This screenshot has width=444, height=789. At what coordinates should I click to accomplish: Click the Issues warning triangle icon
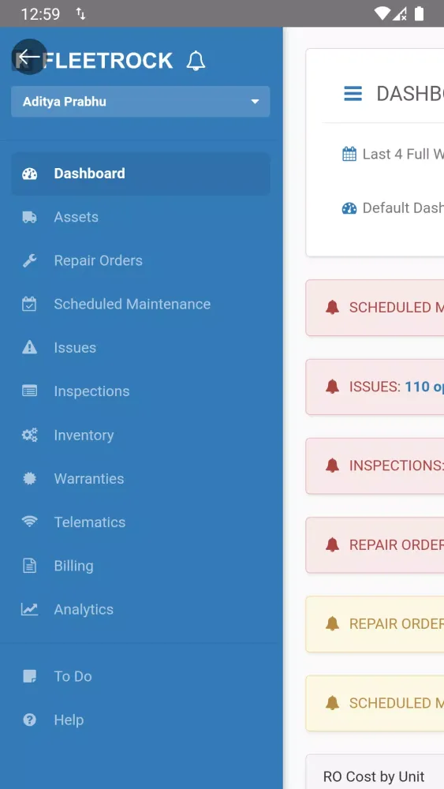(x=30, y=347)
